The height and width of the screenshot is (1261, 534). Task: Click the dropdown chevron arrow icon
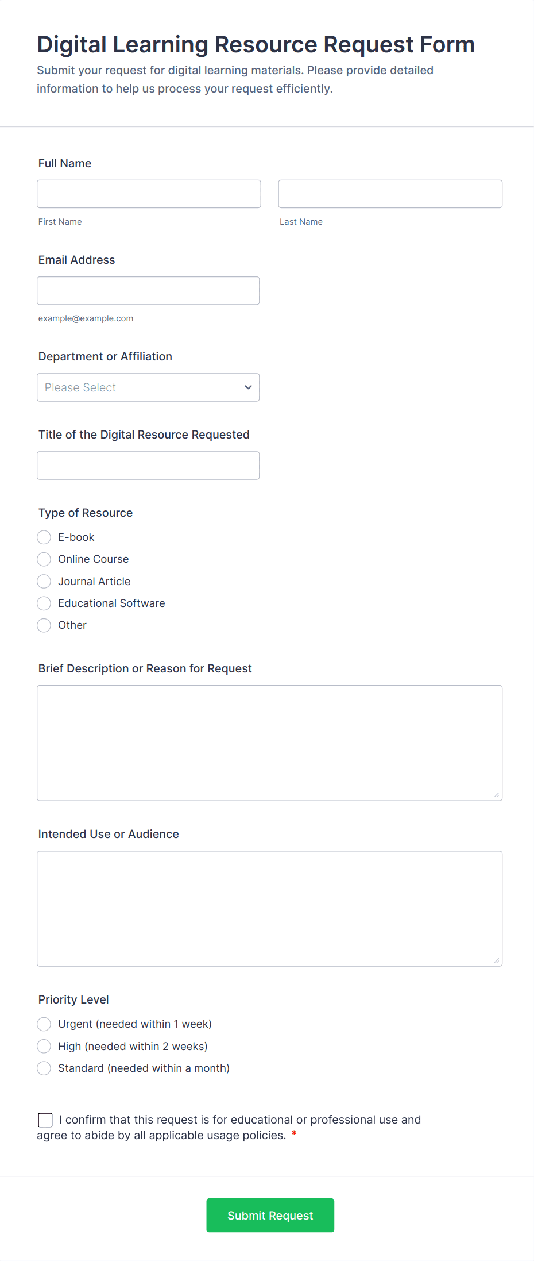(x=248, y=387)
